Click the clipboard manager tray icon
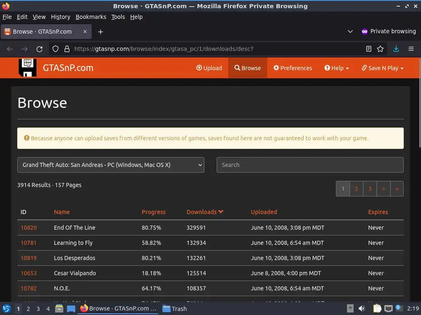 [377, 308]
